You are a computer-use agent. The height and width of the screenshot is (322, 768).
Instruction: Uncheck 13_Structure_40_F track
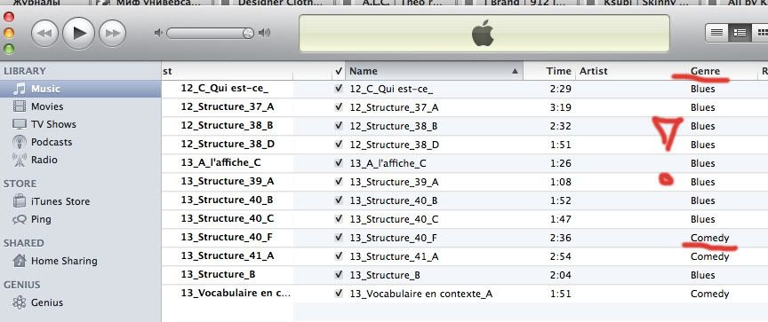pos(338,238)
